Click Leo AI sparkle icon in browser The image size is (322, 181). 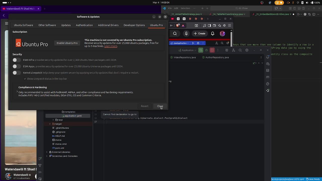coord(219,25)
